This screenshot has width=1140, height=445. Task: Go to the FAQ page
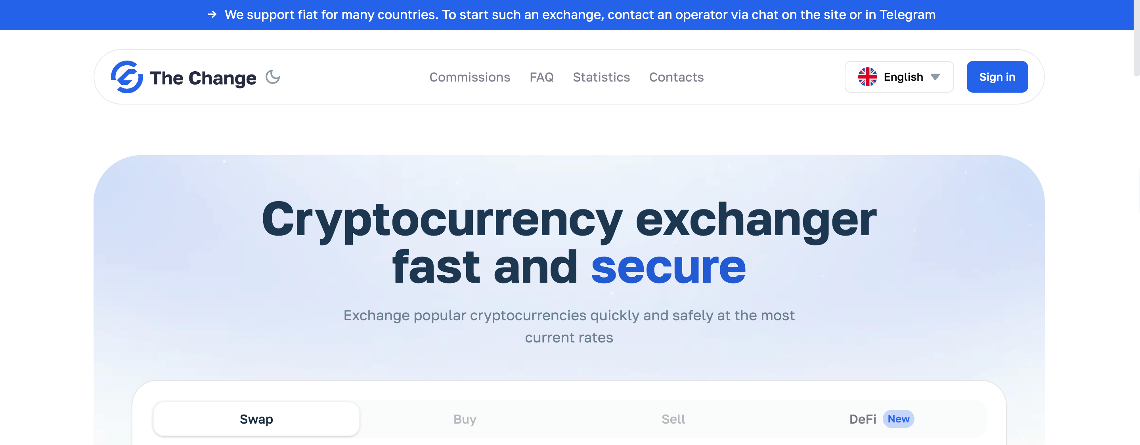541,77
